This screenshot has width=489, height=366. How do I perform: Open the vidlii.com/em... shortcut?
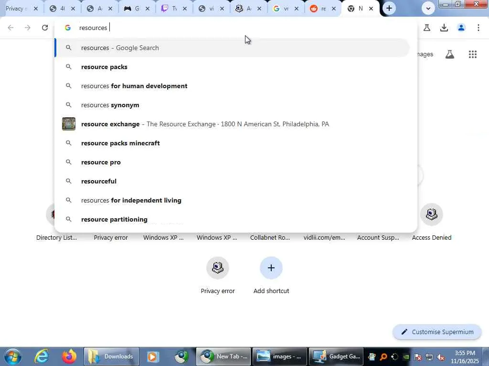point(324,237)
